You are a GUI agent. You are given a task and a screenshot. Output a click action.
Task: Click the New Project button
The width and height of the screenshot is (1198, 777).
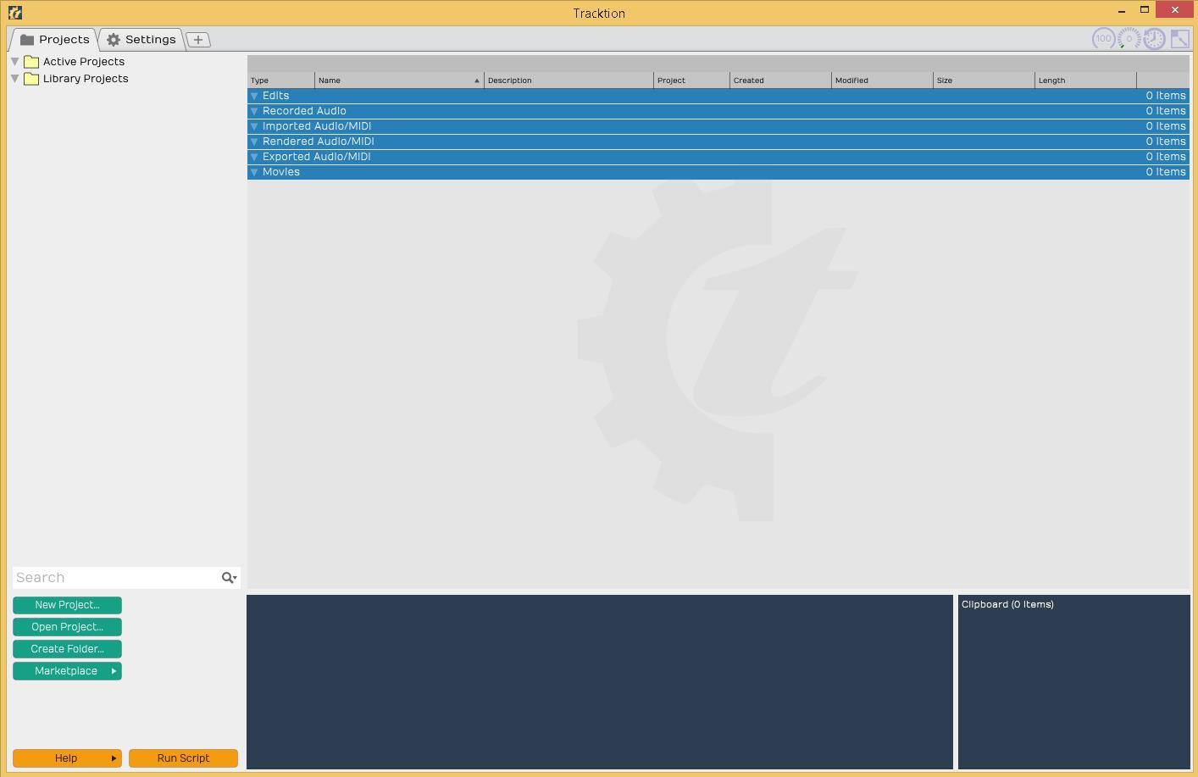[67, 605]
